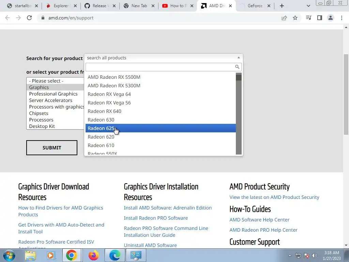Choose Desktop Kit category
Image resolution: width=349 pixels, height=262 pixels.
[x=55, y=126]
